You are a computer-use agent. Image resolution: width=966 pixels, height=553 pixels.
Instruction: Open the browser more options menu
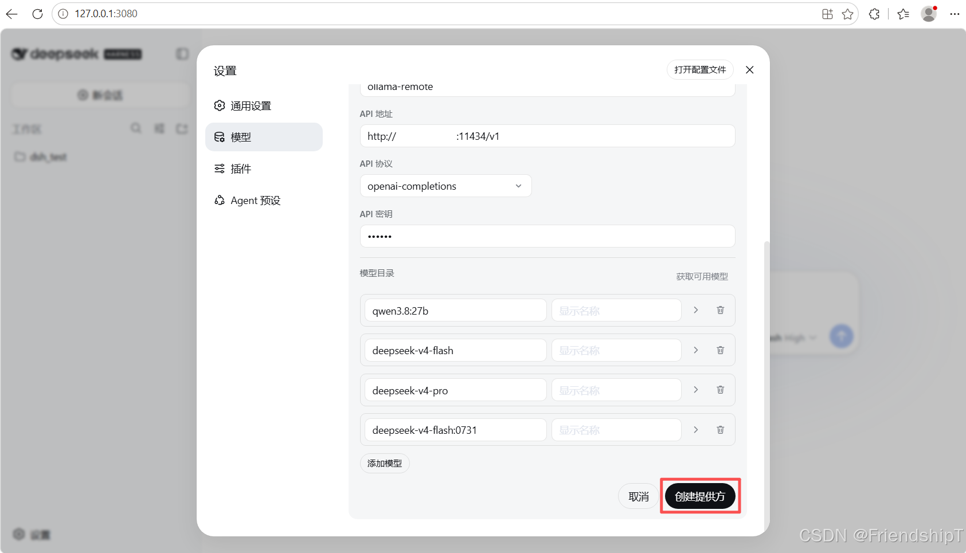point(955,14)
